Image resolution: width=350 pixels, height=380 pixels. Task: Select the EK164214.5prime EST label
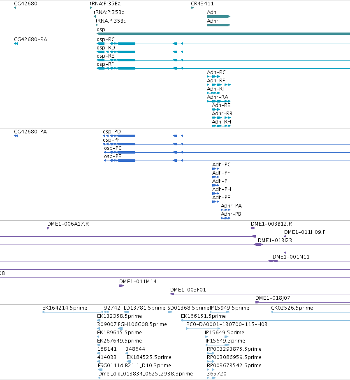65,308
